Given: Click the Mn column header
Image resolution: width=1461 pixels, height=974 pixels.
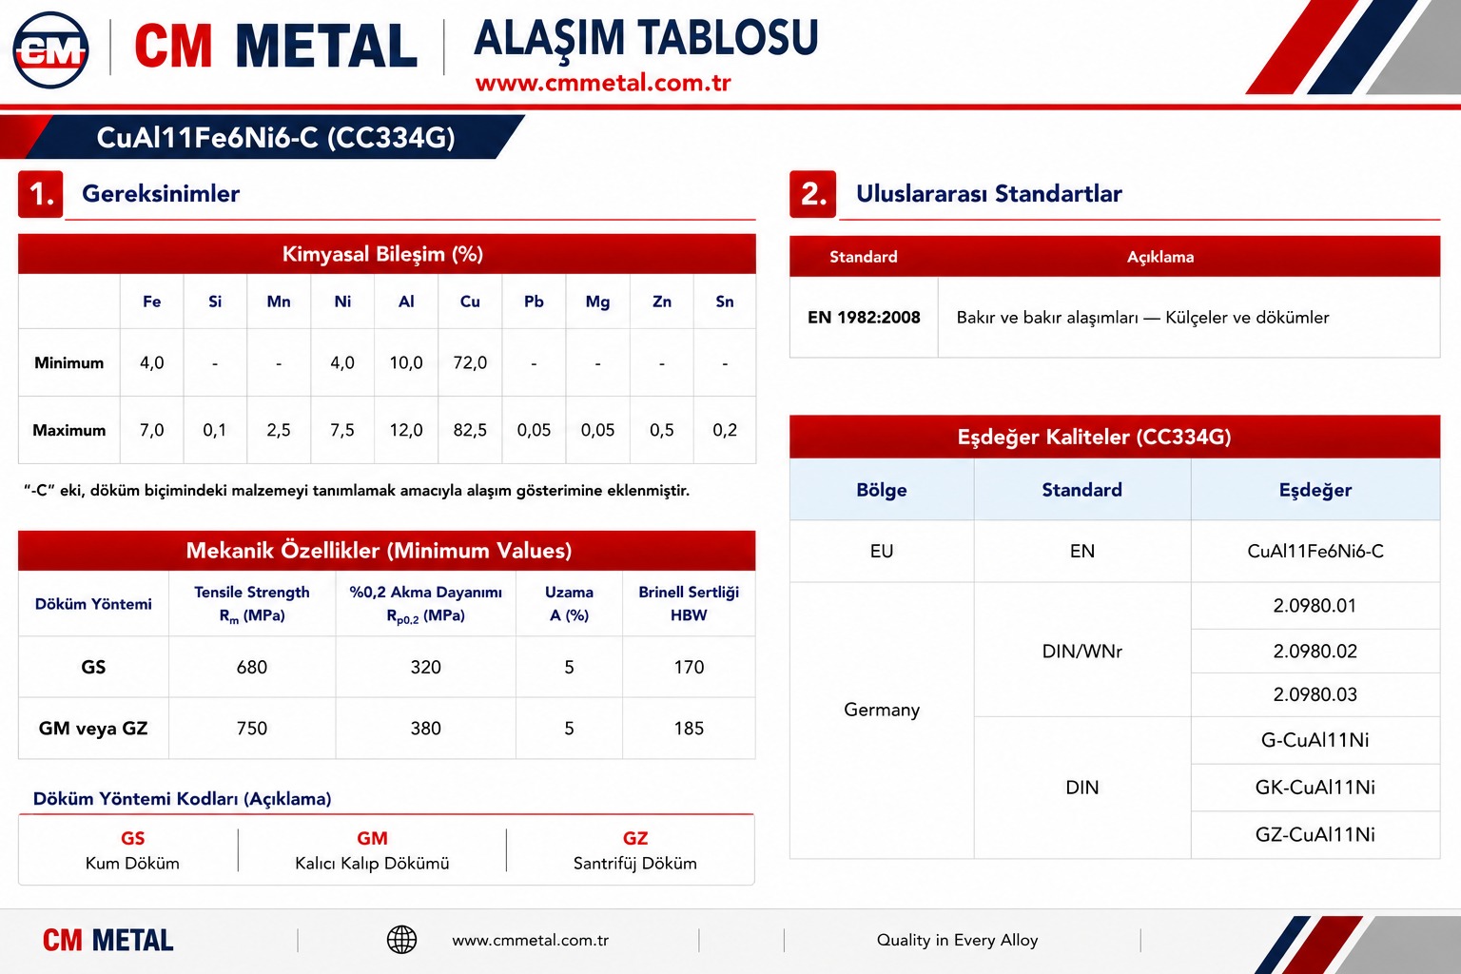Looking at the screenshot, I should click(279, 302).
